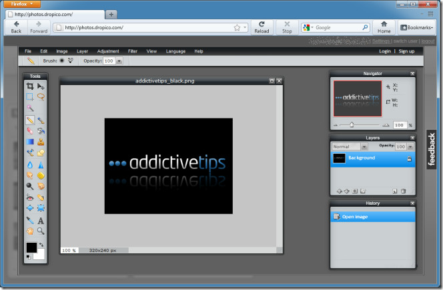Select the Smudge finger tool

pos(30,176)
